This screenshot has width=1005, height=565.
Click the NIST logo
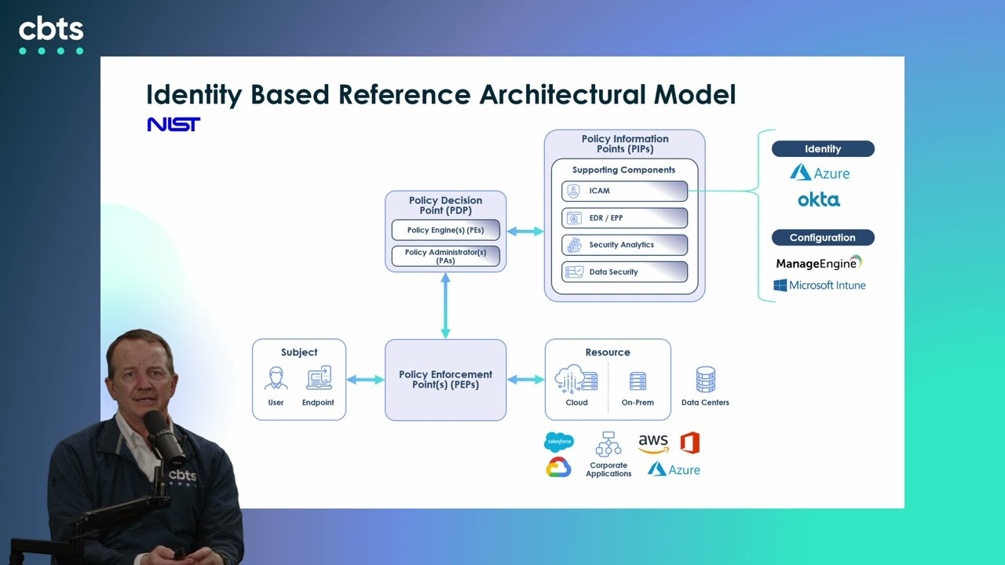pyautogui.click(x=174, y=124)
